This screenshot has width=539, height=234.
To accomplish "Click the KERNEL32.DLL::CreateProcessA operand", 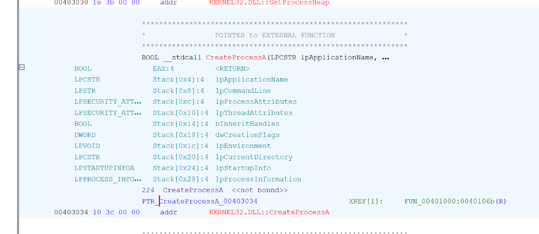I will point(269,212).
